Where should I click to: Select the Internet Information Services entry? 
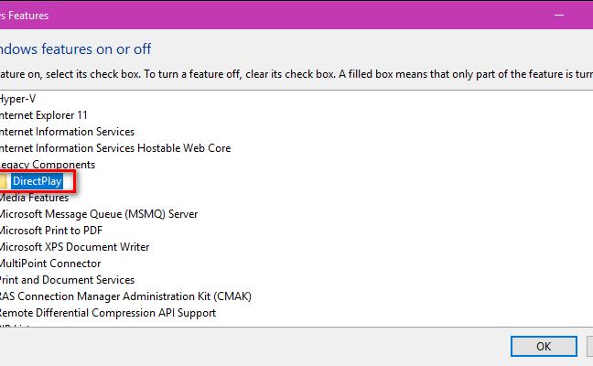pyautogui.click(x=67, y=132)
